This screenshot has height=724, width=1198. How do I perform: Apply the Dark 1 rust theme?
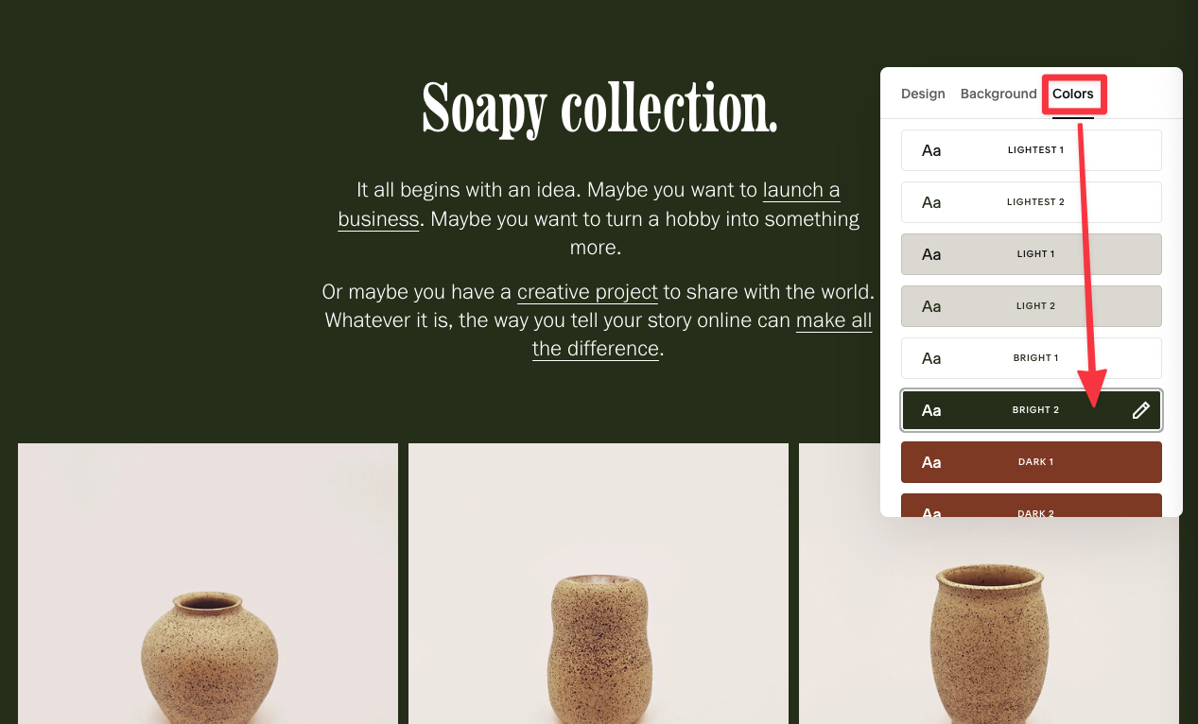[x=1032, y=462]
